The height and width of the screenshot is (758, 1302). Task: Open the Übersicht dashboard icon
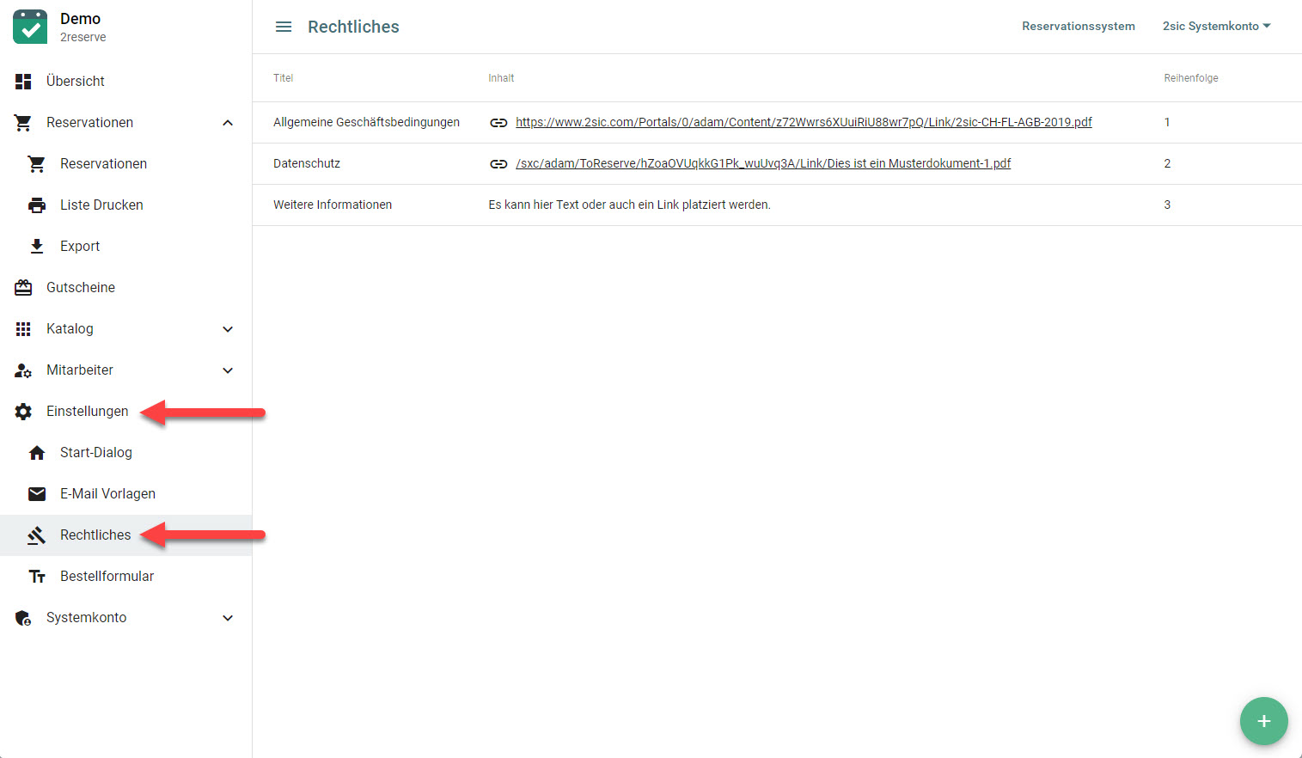tap(23, 81)
